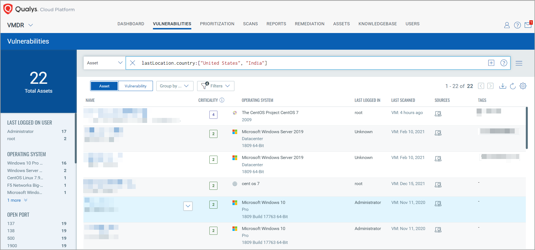This screenshot has height=250, width=535.
Task: Sort by the Last Logged In column header
Action: [367, 100]
